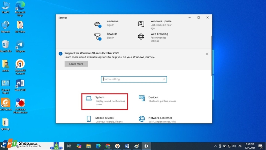Open Word from the taskbar
This screenshot has width=266, height=150.
pos(127,146)
